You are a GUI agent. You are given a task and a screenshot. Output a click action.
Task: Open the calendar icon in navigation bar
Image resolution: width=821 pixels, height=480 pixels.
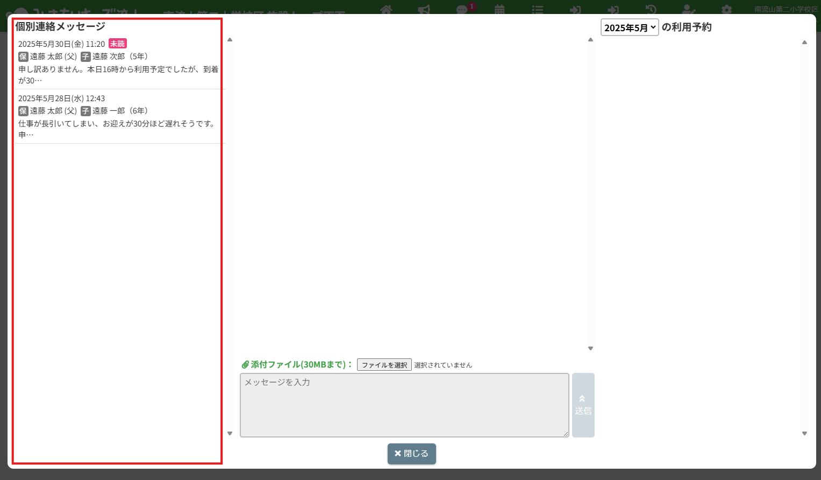pyautogui.click(x=500, y=10)
